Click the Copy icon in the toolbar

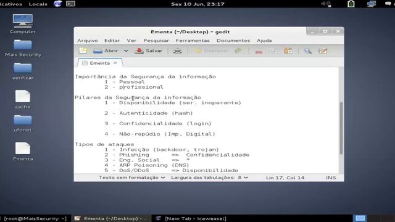pos(273,51)
